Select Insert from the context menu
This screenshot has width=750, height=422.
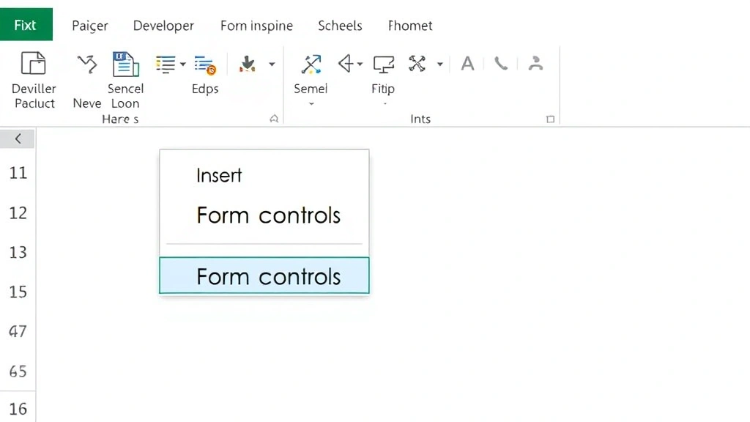click(x=218, y=175)
